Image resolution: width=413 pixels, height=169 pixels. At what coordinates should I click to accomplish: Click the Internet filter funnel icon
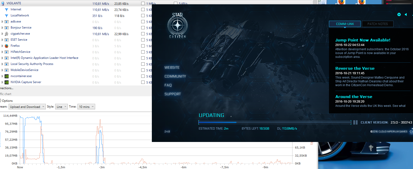tap(7, 10)
